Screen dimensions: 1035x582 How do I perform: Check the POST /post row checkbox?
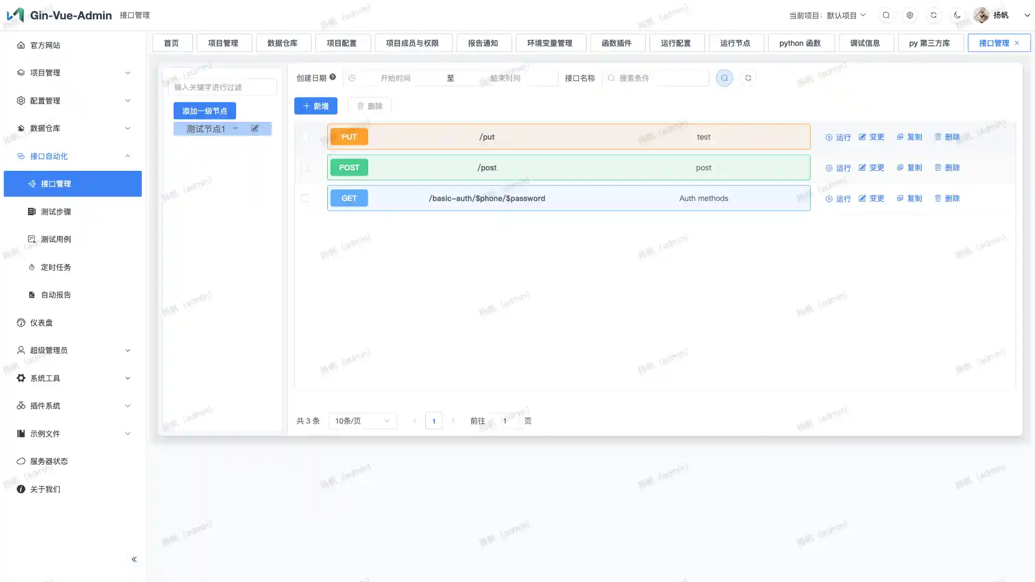pos(305,168)
